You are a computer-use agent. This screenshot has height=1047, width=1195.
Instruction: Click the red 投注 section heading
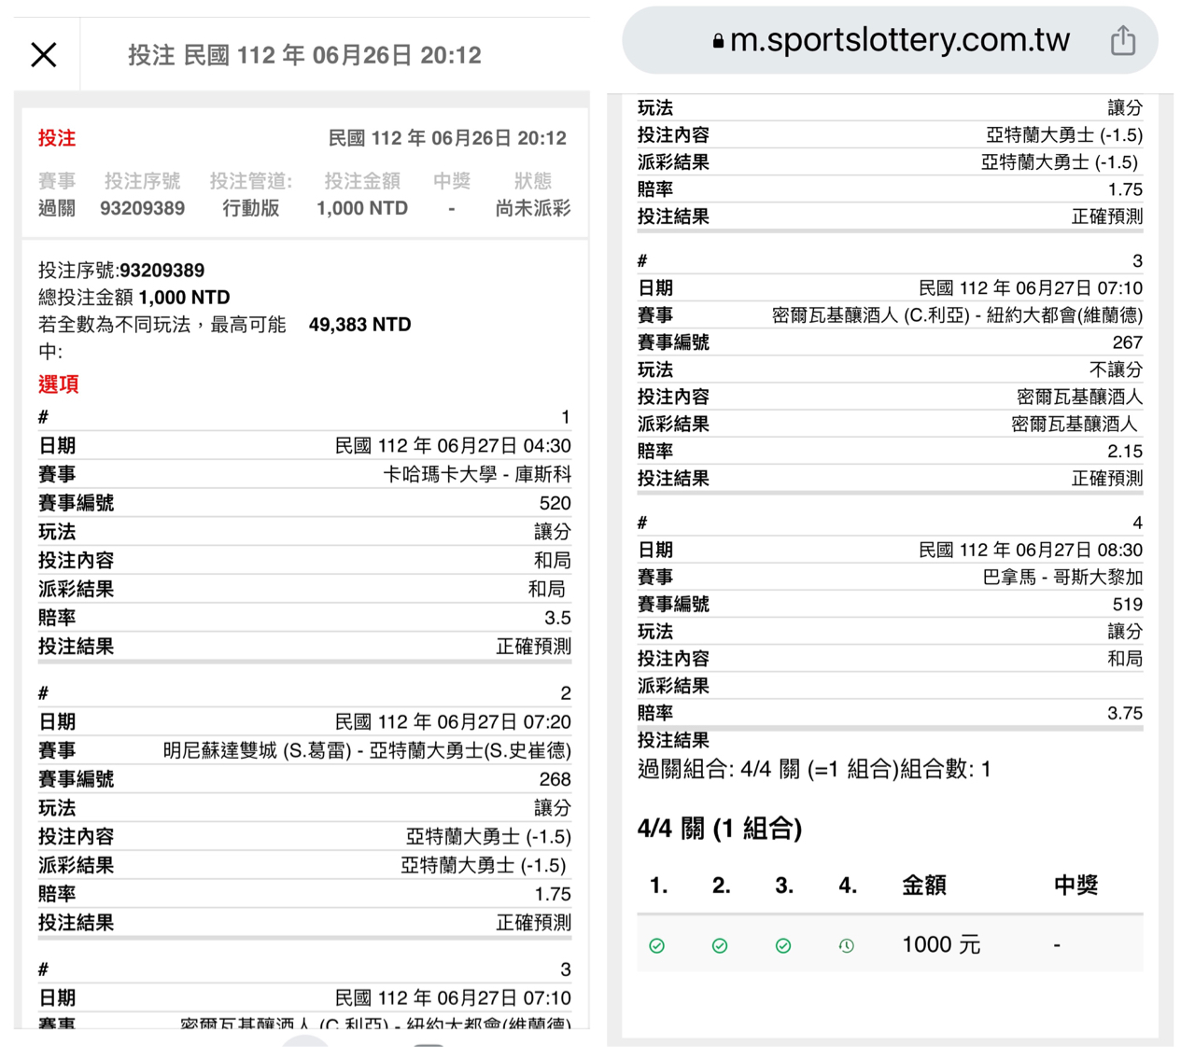pyautogui.click(x=57, y=138)
